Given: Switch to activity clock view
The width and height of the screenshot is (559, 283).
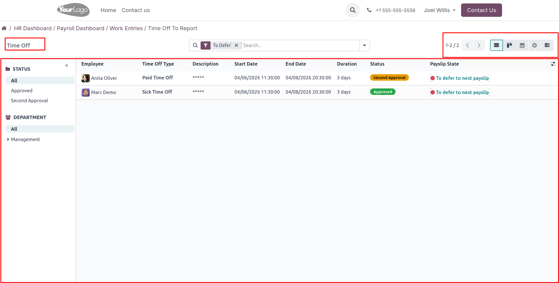Looking at the screenshot, I should tap(534, 45).
